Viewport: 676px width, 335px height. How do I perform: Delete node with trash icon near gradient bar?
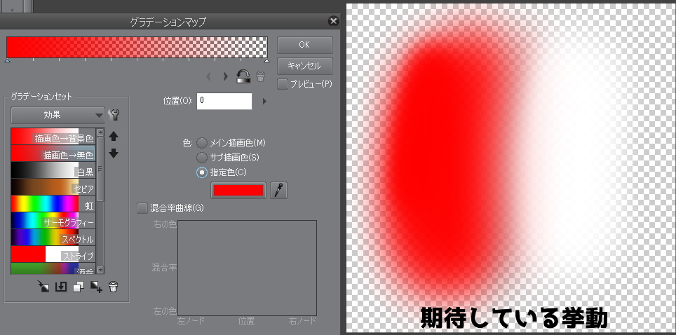(x=260, y=77)
